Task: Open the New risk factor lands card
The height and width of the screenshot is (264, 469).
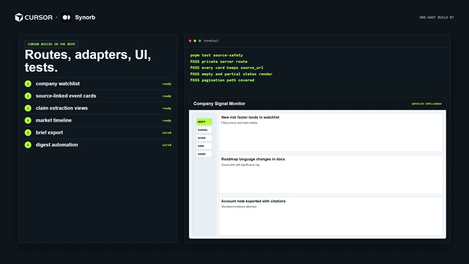Action: pyautogui.click(x=331, y=132)
